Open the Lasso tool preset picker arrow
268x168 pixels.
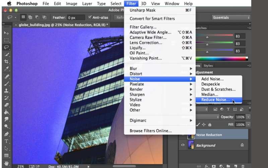coord(15,17)
